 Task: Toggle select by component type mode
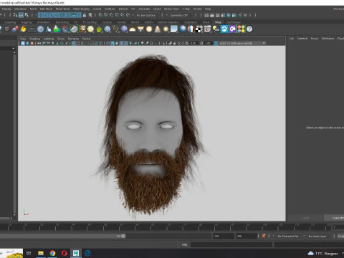[27, 15]
